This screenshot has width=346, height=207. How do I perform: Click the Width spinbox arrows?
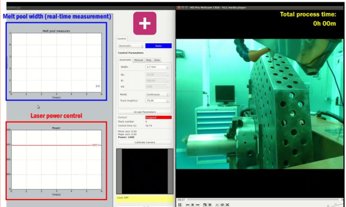click(x=168, y=67)
